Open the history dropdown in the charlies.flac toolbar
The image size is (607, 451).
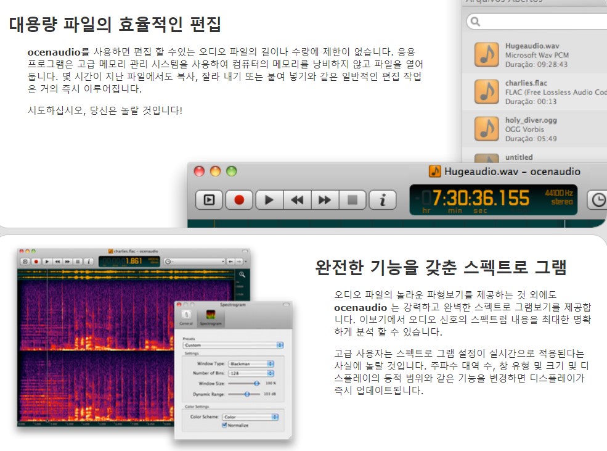[194, 262]
